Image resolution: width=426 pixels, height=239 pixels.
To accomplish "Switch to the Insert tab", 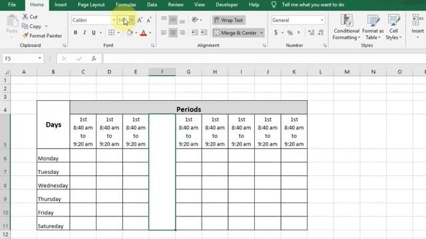I will 61,5.
